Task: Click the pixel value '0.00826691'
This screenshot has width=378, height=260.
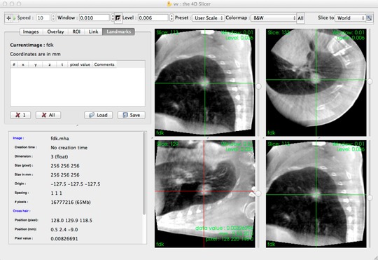Action: (x=64, y=239)
